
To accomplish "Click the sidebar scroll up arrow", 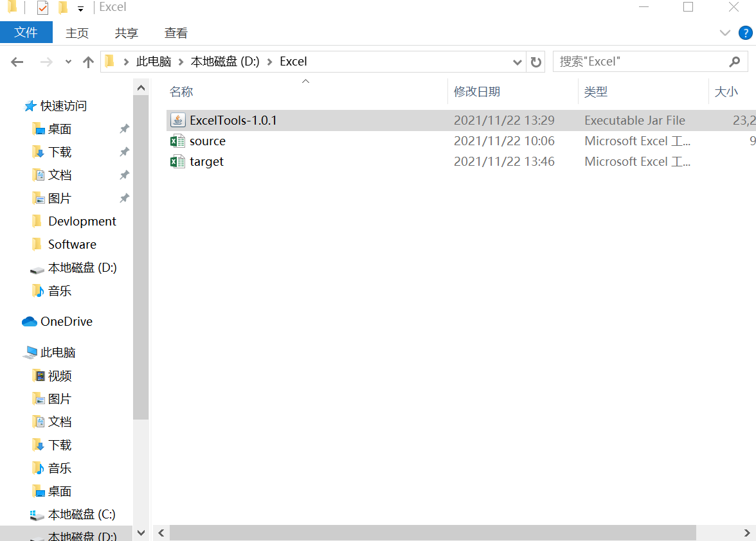I will point(141,87).
